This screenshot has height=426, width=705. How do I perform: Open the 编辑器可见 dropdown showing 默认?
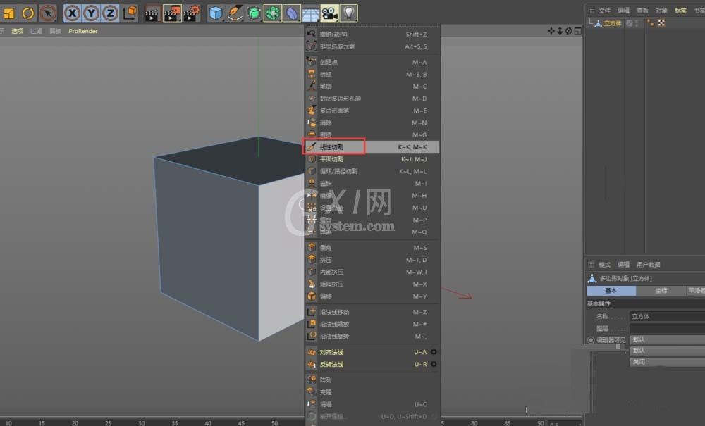pos(667,339)
